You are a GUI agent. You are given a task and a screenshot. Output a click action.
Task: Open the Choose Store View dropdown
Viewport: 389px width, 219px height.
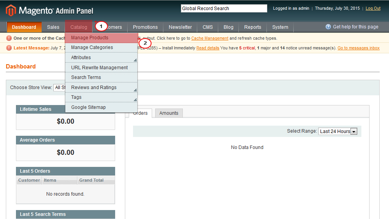click(60, 88)
